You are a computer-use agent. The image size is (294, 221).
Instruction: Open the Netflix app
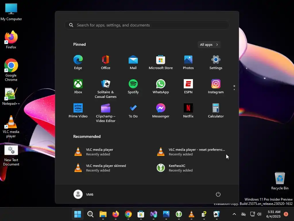tap(188, 111)
